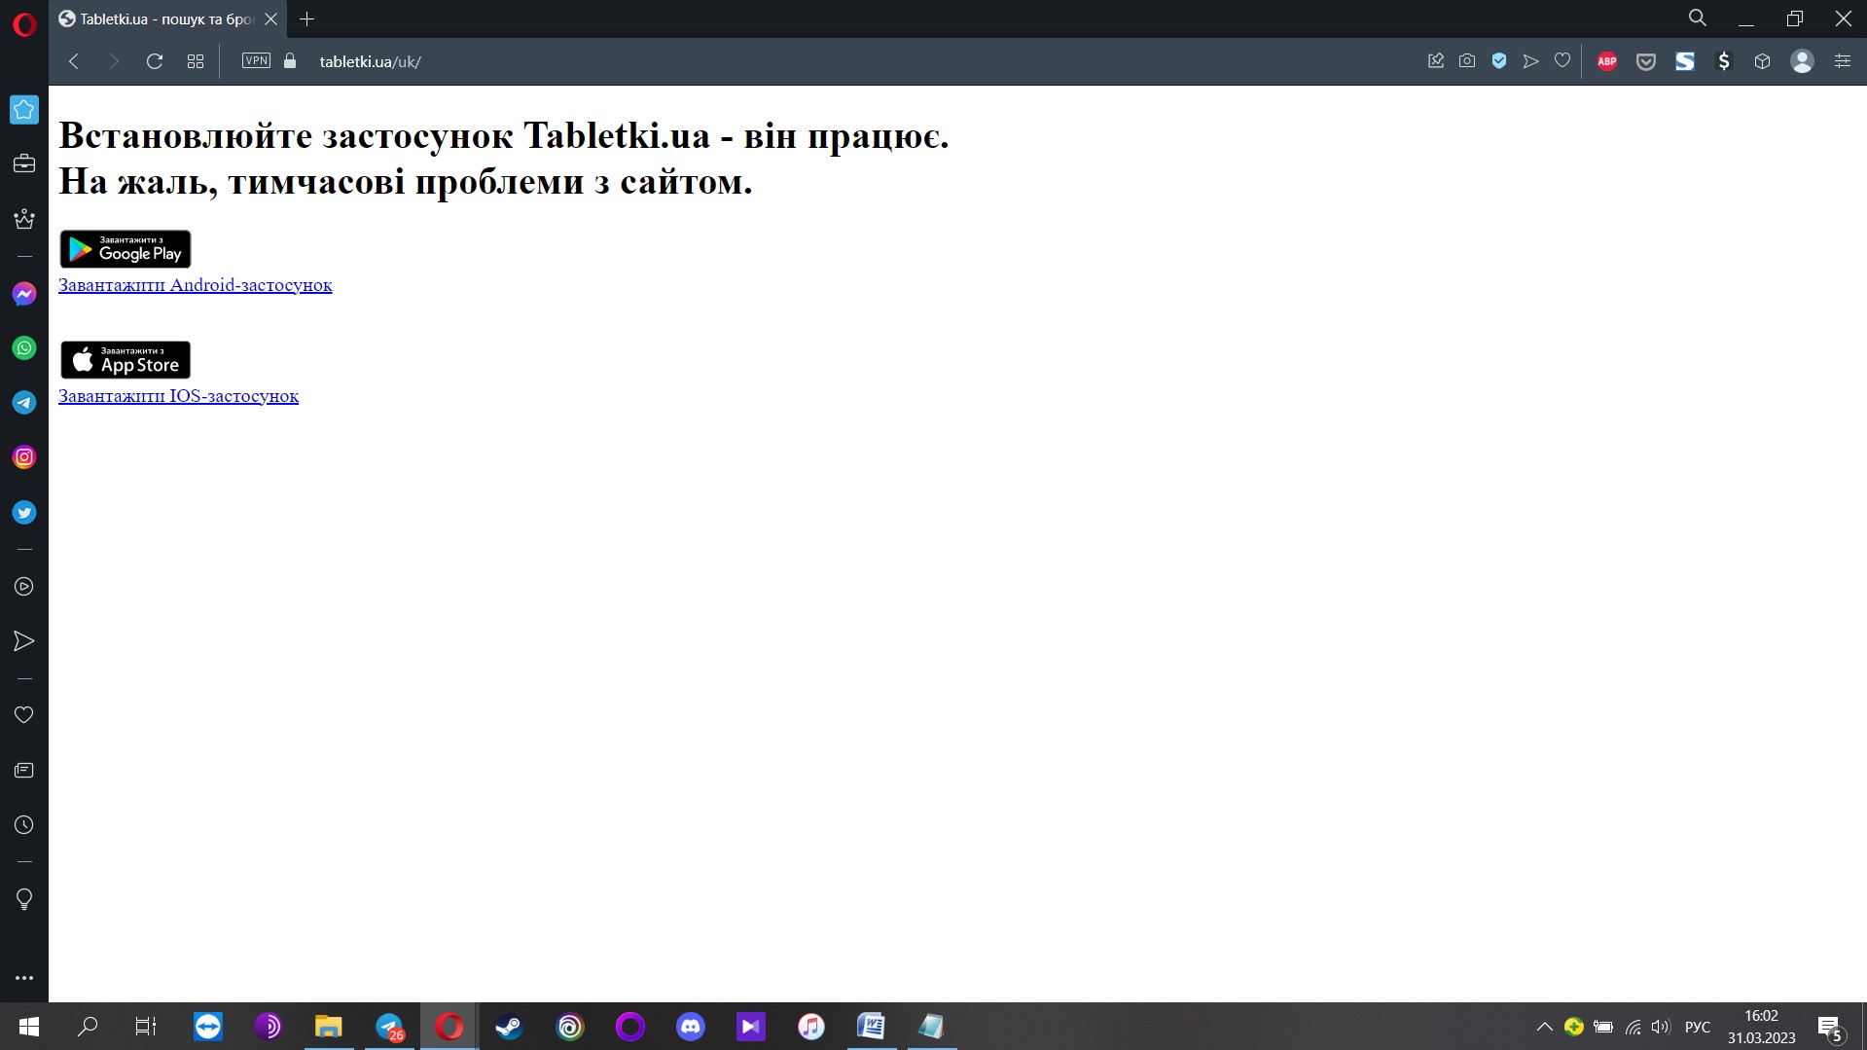Open the Windows Start menu
Viewport: 1867px width, 1050px height.
pyautogui.click(x=28, y=1027)
